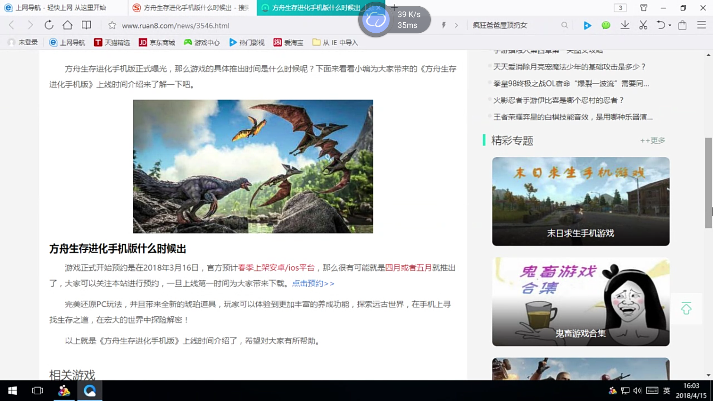Reload the current page
Viewport: 713px width, 401px height.
click(49, 25)
